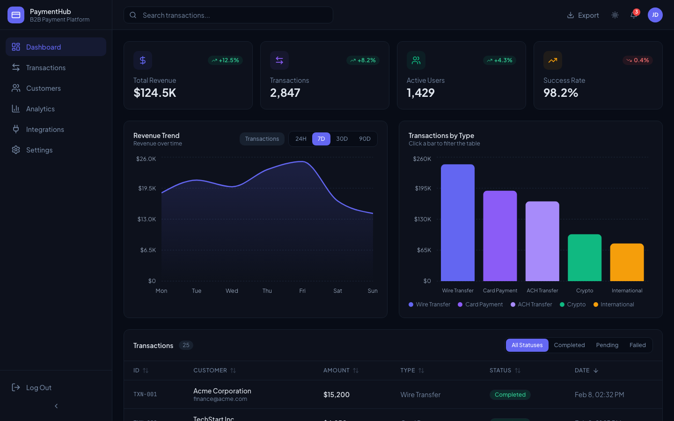Focus the Search transactions field
674x421 pixels.
pos(228,15)
